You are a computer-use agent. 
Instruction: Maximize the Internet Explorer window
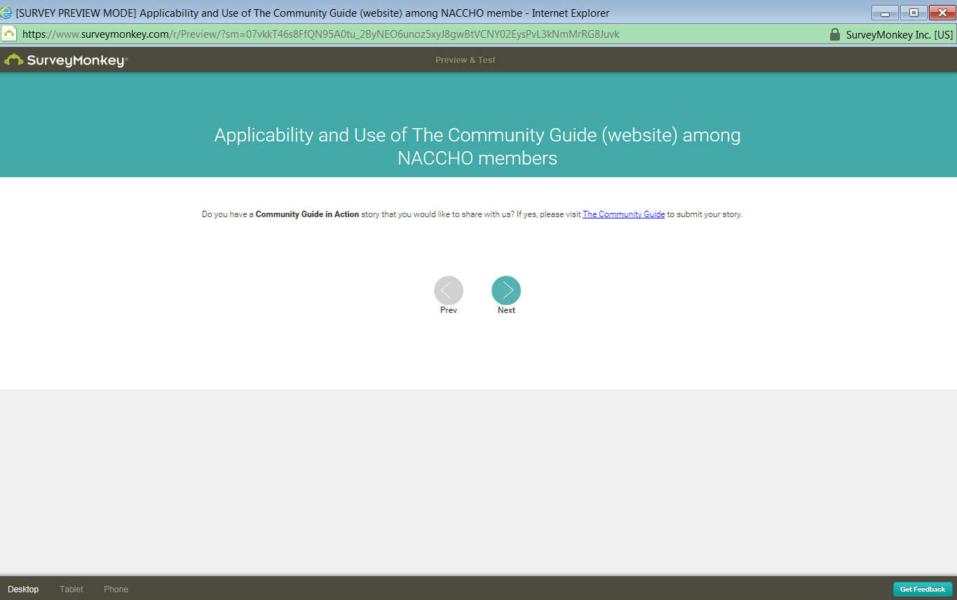click(x=914, y=13)
